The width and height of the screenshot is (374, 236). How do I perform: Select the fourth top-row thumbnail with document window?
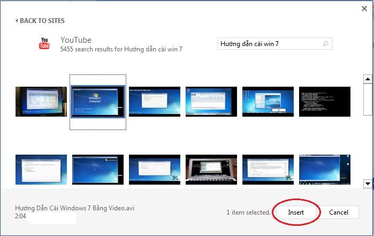[211, 102]
